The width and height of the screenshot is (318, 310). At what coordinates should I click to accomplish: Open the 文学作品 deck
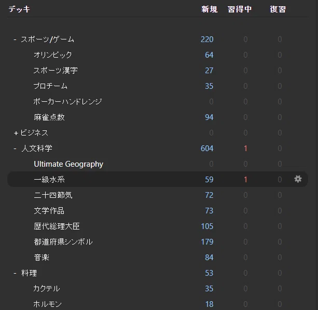(x=49, y=211)
